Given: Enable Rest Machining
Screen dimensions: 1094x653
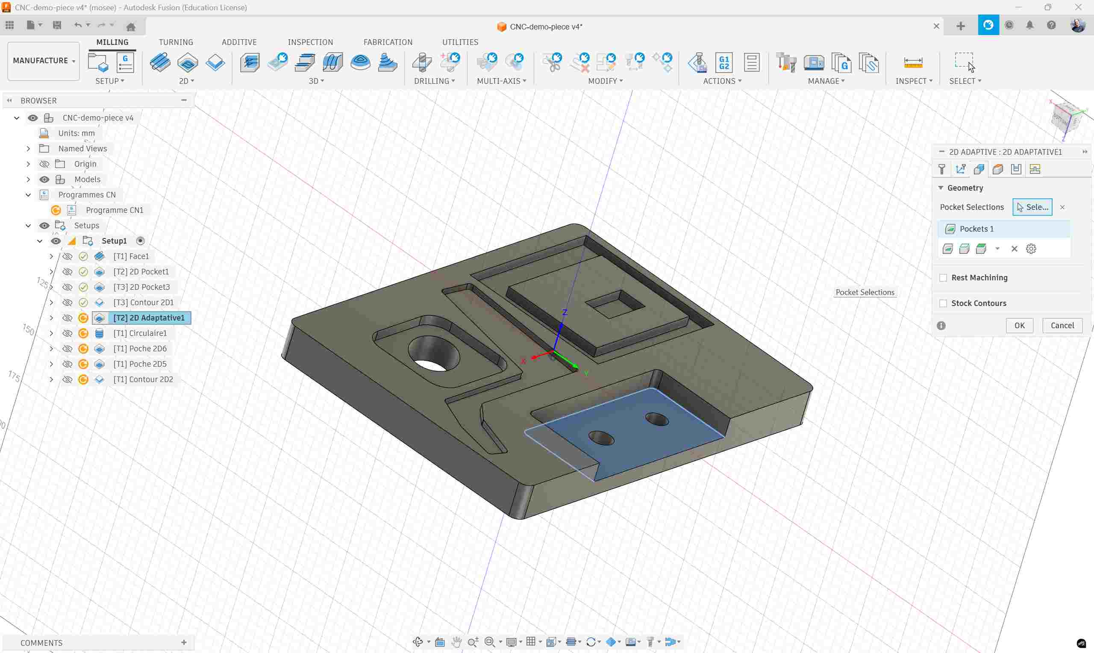Looking at the screenshot, I should click(943, 277).
